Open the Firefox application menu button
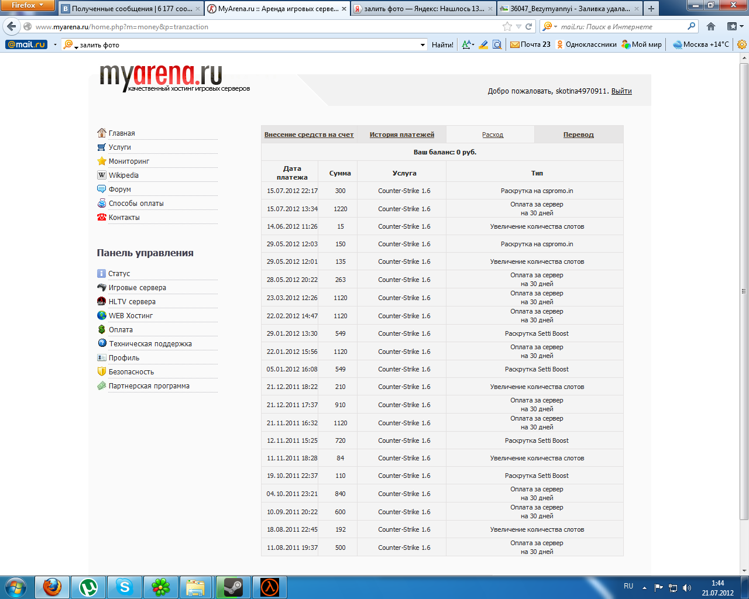 28,5
